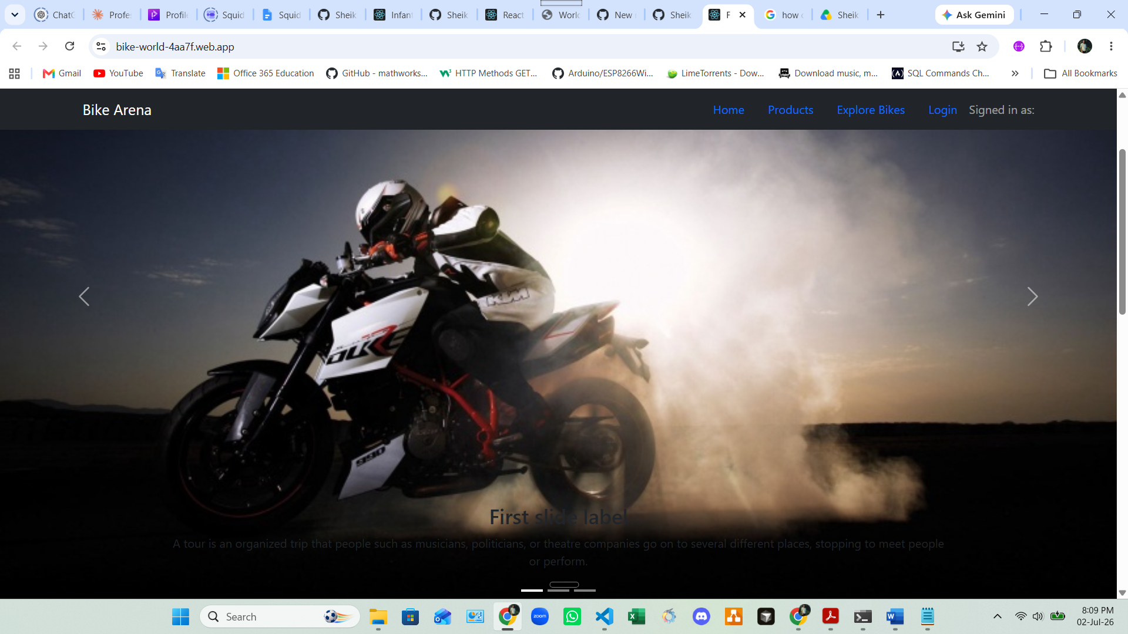Open Discord from the taskbar

(701, 616)
